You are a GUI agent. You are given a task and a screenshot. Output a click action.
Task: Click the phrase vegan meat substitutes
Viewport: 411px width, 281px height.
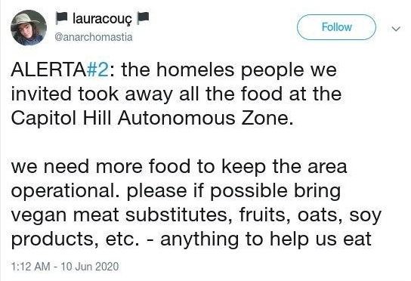tap(119, 215)
